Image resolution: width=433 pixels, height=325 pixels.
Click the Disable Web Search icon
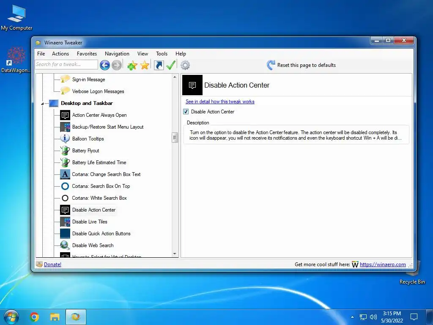click(65, 245)
